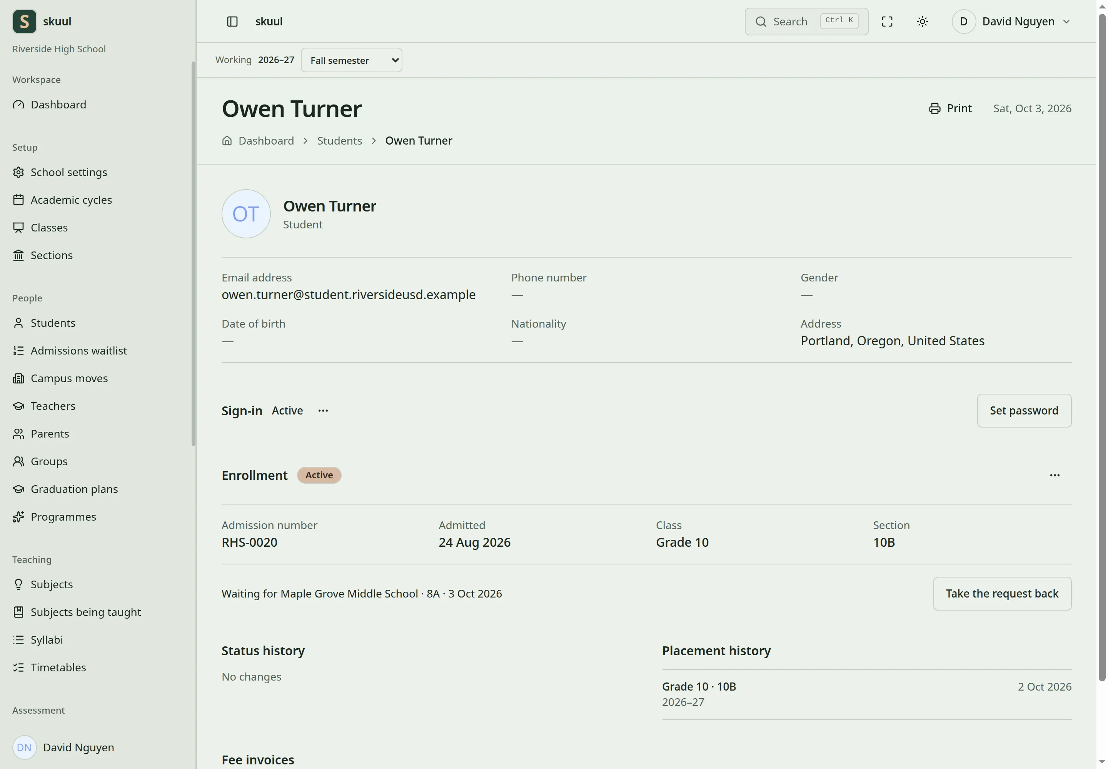This screenshot has height=769, width=1108.
Task: Click the Search field
Action: click(806, 21)
